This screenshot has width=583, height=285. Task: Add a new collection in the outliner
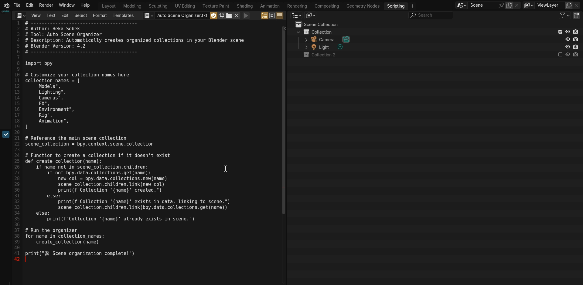pos(576,15)
